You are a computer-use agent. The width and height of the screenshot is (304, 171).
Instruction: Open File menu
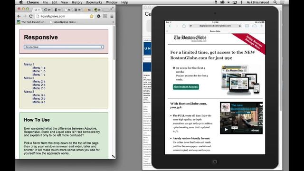tap(45, 2)
